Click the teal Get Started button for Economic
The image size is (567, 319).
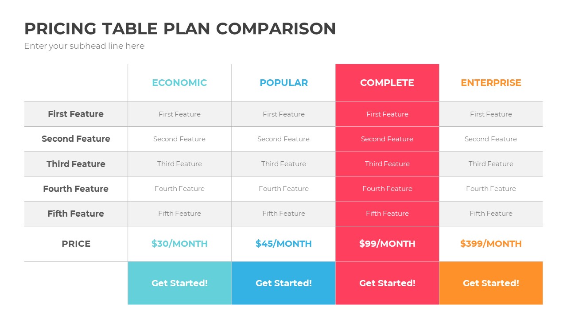click(x=179, y=283)
